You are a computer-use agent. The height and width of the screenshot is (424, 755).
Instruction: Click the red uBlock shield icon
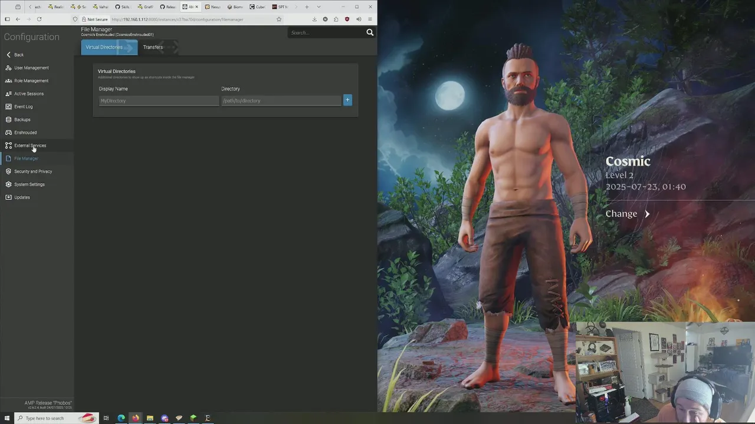347,19
